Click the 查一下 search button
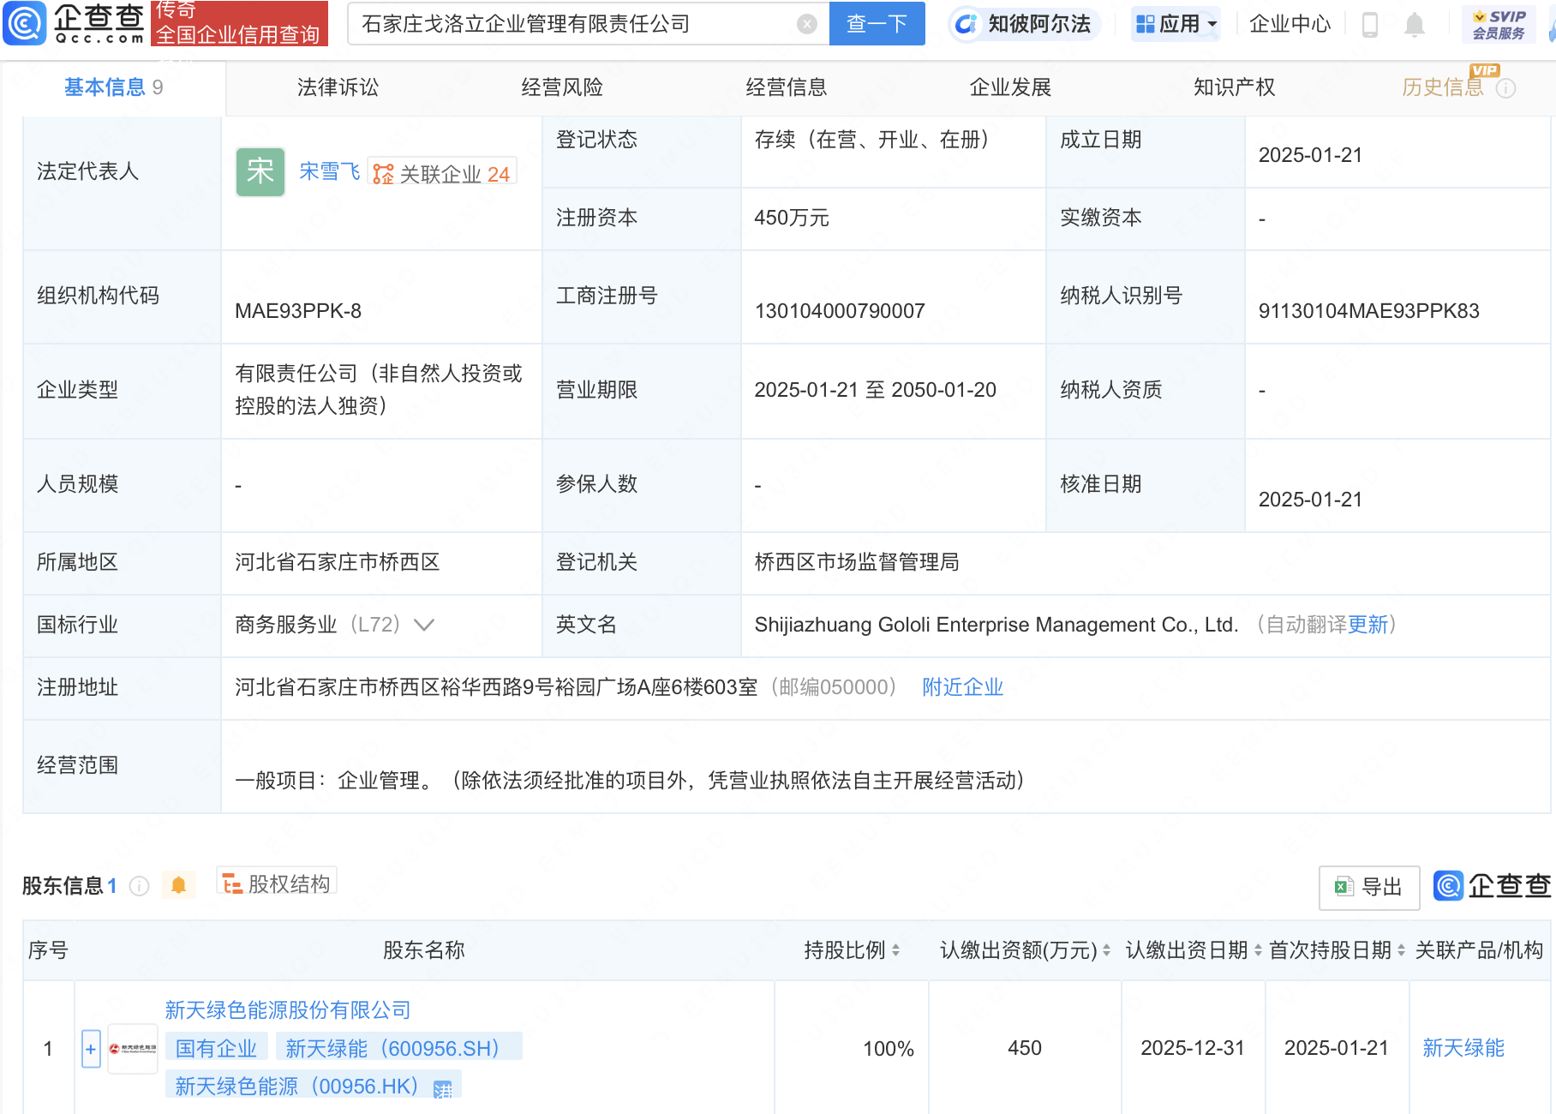Screen dimensions: 1556x1114 [x=877, y=24]
